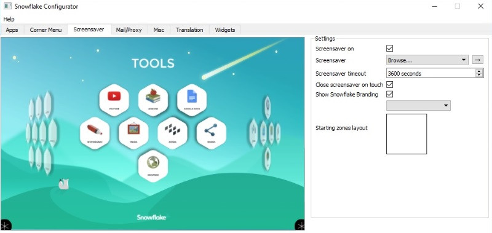Click the Starting zones layout box
Viewport: 492px width, 233px height.
tap(407, 134)
